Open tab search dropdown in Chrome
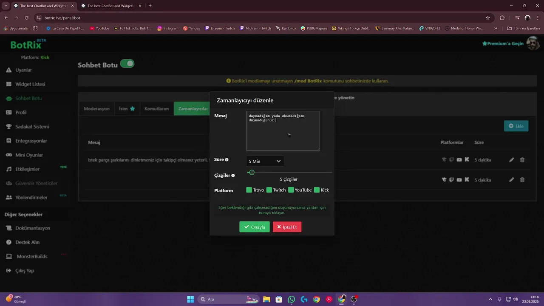Image resolution: width=544 pixels, height=306 pixels. point(6,6)
